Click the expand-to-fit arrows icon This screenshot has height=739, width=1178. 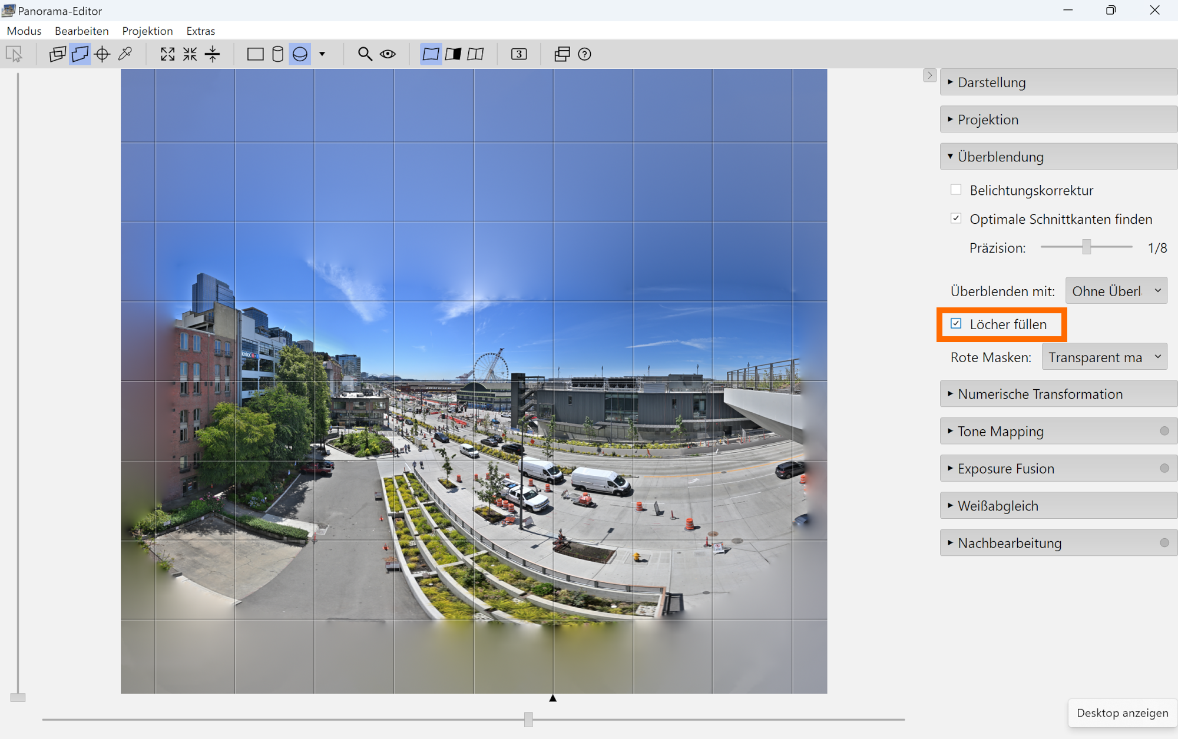167,54
